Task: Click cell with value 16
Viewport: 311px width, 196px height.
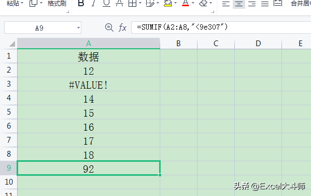Action: (89, 126)
